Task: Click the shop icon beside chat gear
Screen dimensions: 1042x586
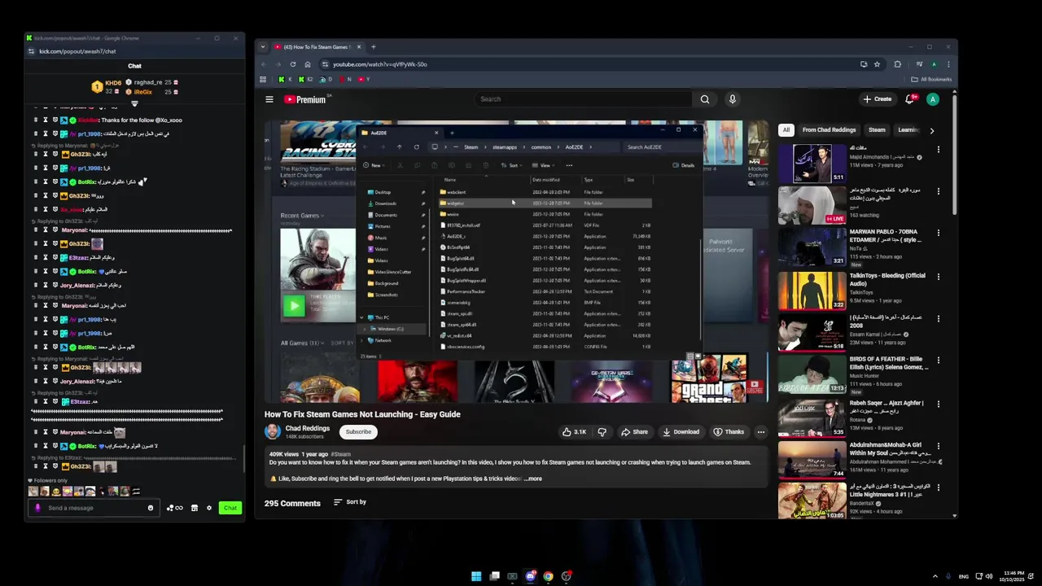Action: (194, 508)
